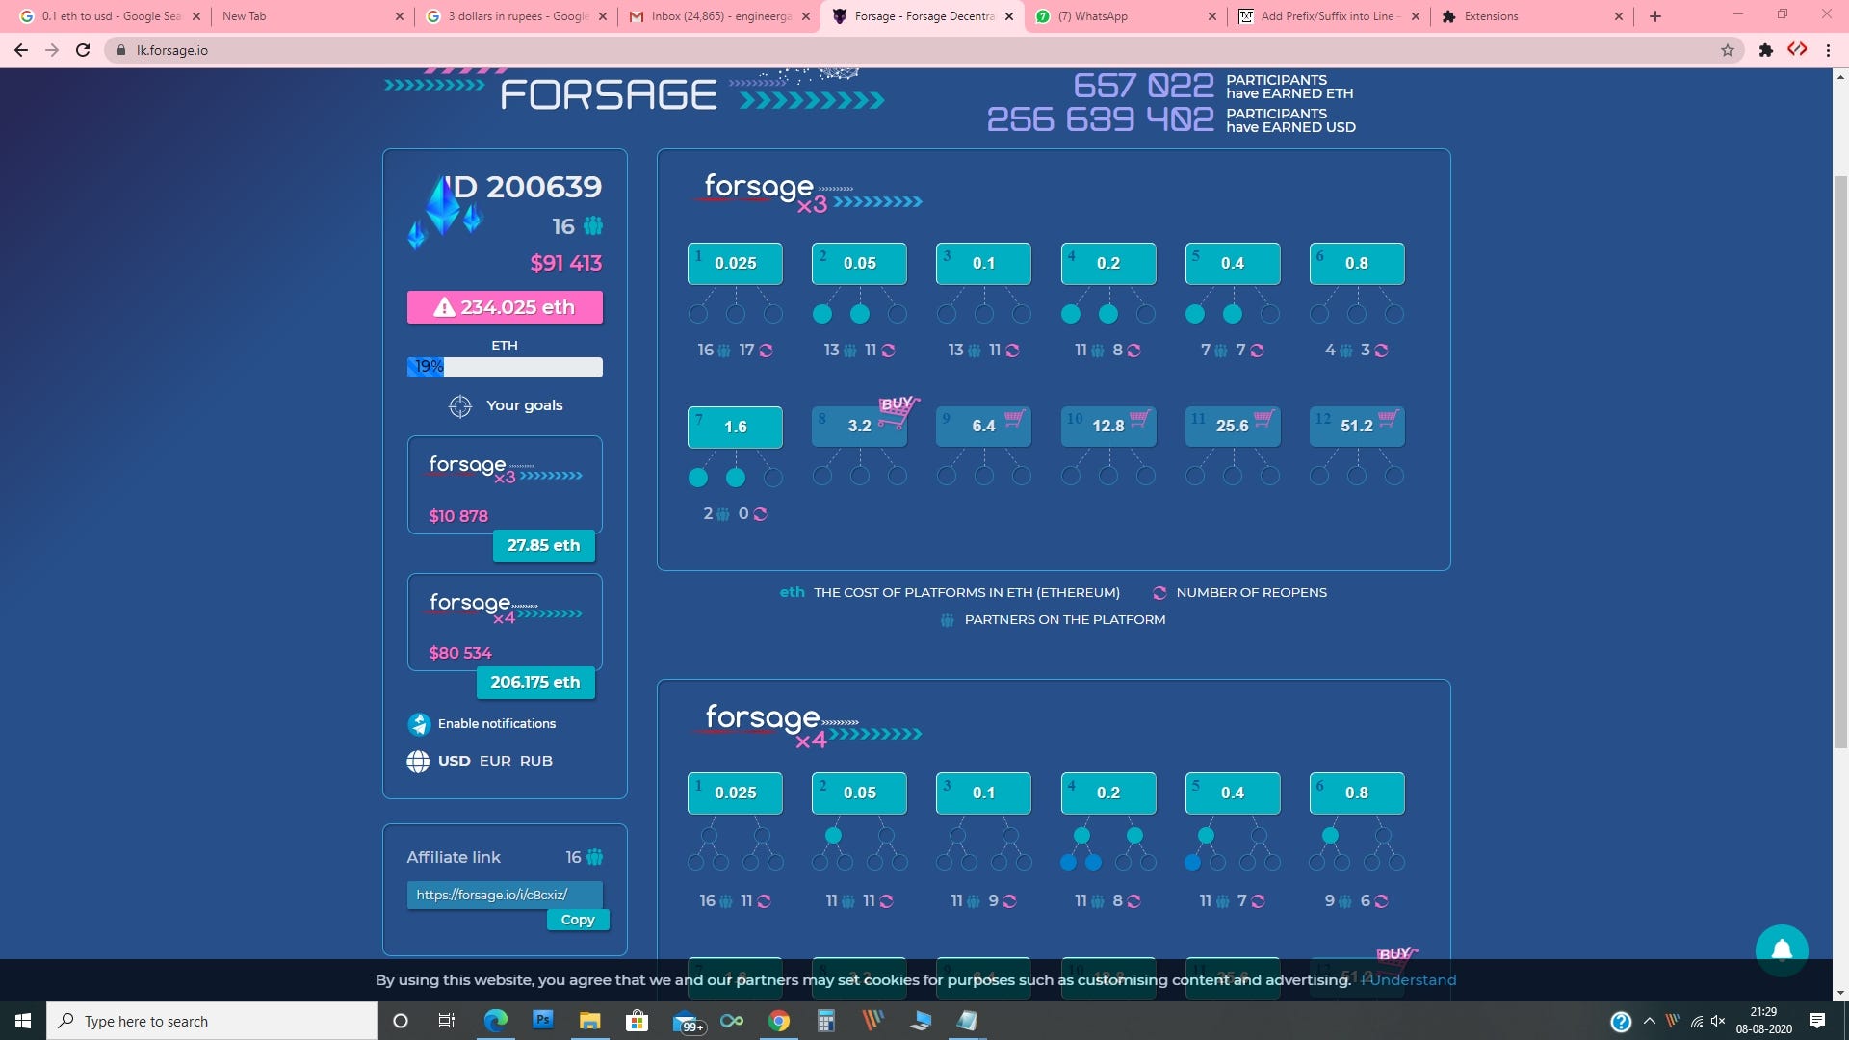The image size is (1849, 1040).
Task: Click the globe currency icon
Action: click(418, 762)
